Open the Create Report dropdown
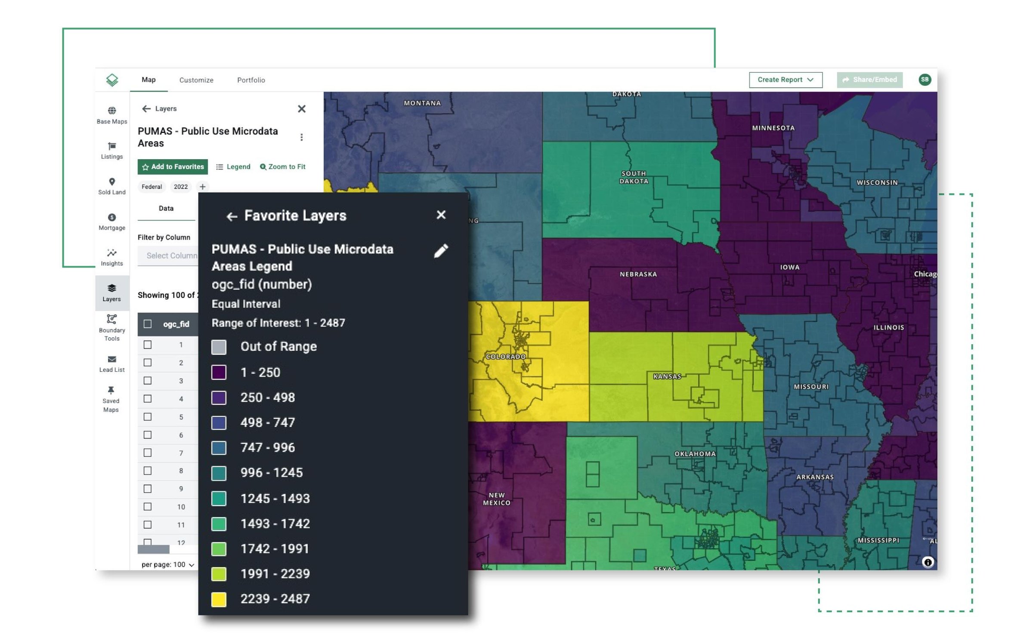 tap(785, 79)
